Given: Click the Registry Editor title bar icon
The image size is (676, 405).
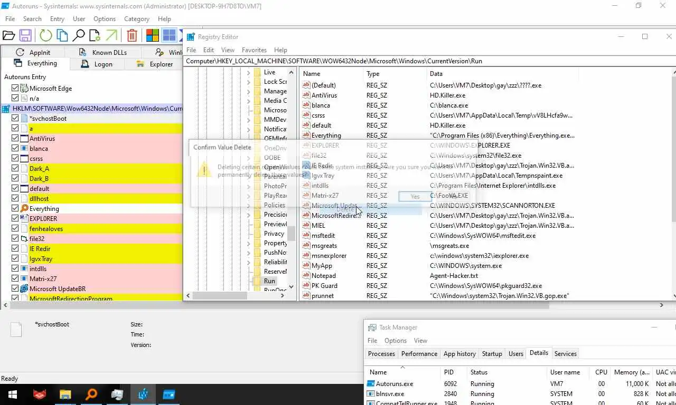Looking at the screenshot, I should (x=191, y=37).
